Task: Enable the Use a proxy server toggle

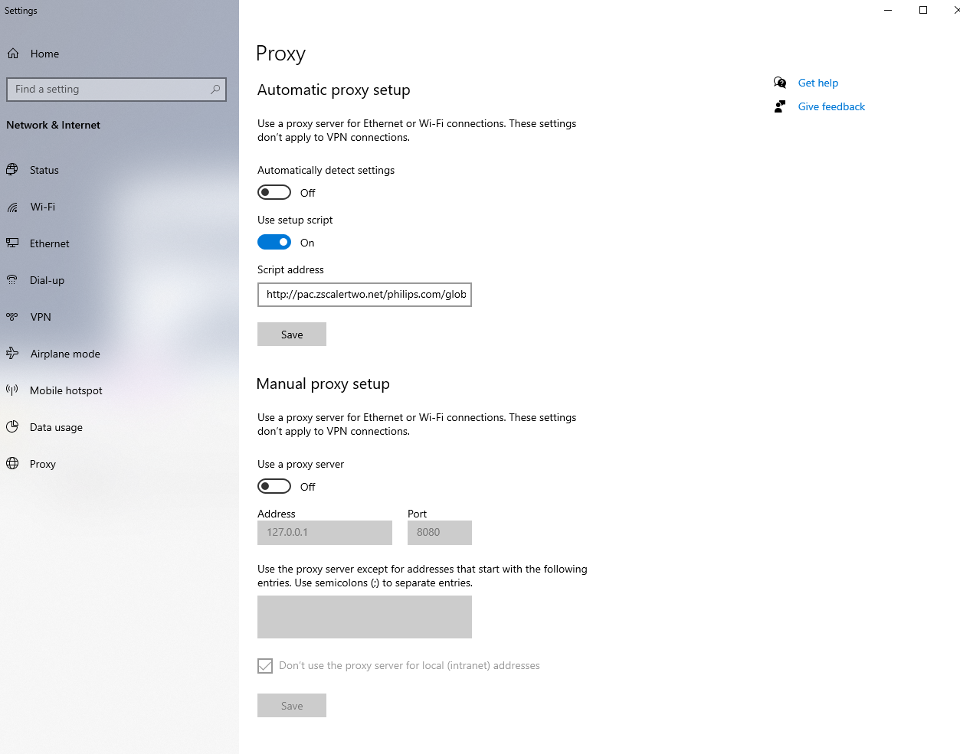Action: (274, 486)
